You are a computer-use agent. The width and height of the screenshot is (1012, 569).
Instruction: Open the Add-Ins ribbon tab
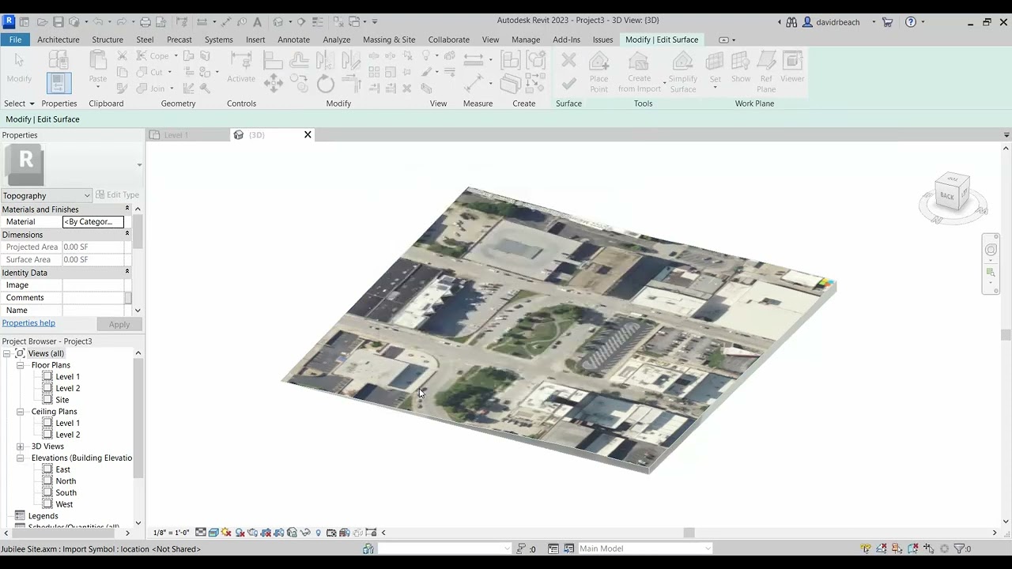click(x=566, y=40)
